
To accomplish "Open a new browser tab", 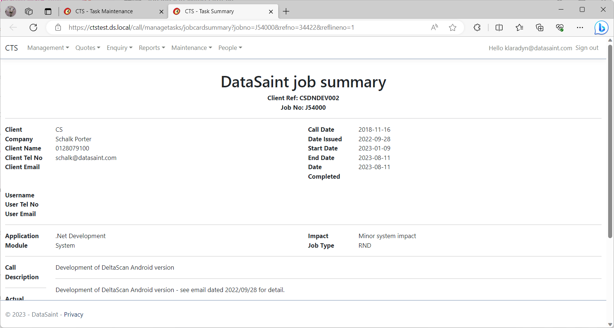I will tap(286, 11).
